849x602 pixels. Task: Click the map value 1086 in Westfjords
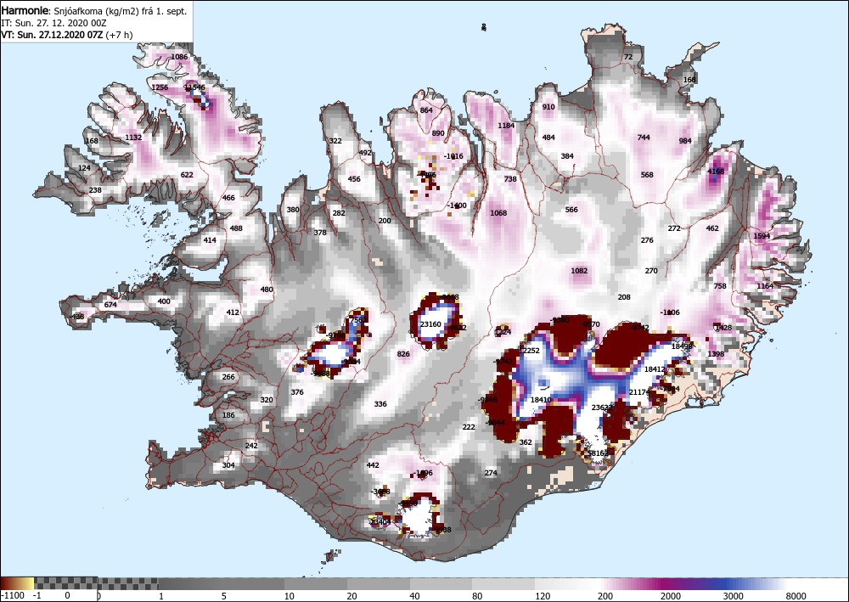point(179,57)
